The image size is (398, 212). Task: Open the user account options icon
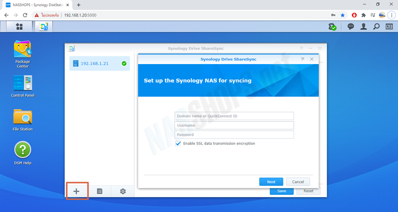(363, 26)
